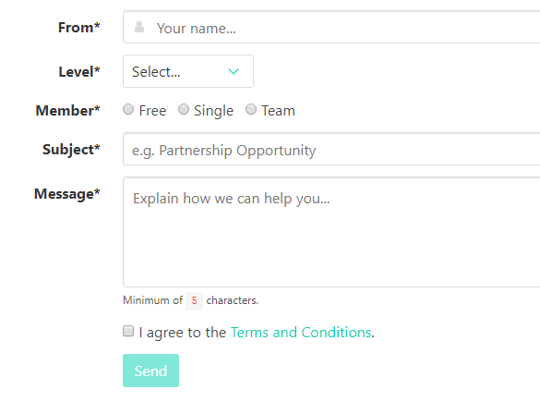Click the green chevron arrow in the Level dropdown
540x402 pixels.
coord(234,72)
